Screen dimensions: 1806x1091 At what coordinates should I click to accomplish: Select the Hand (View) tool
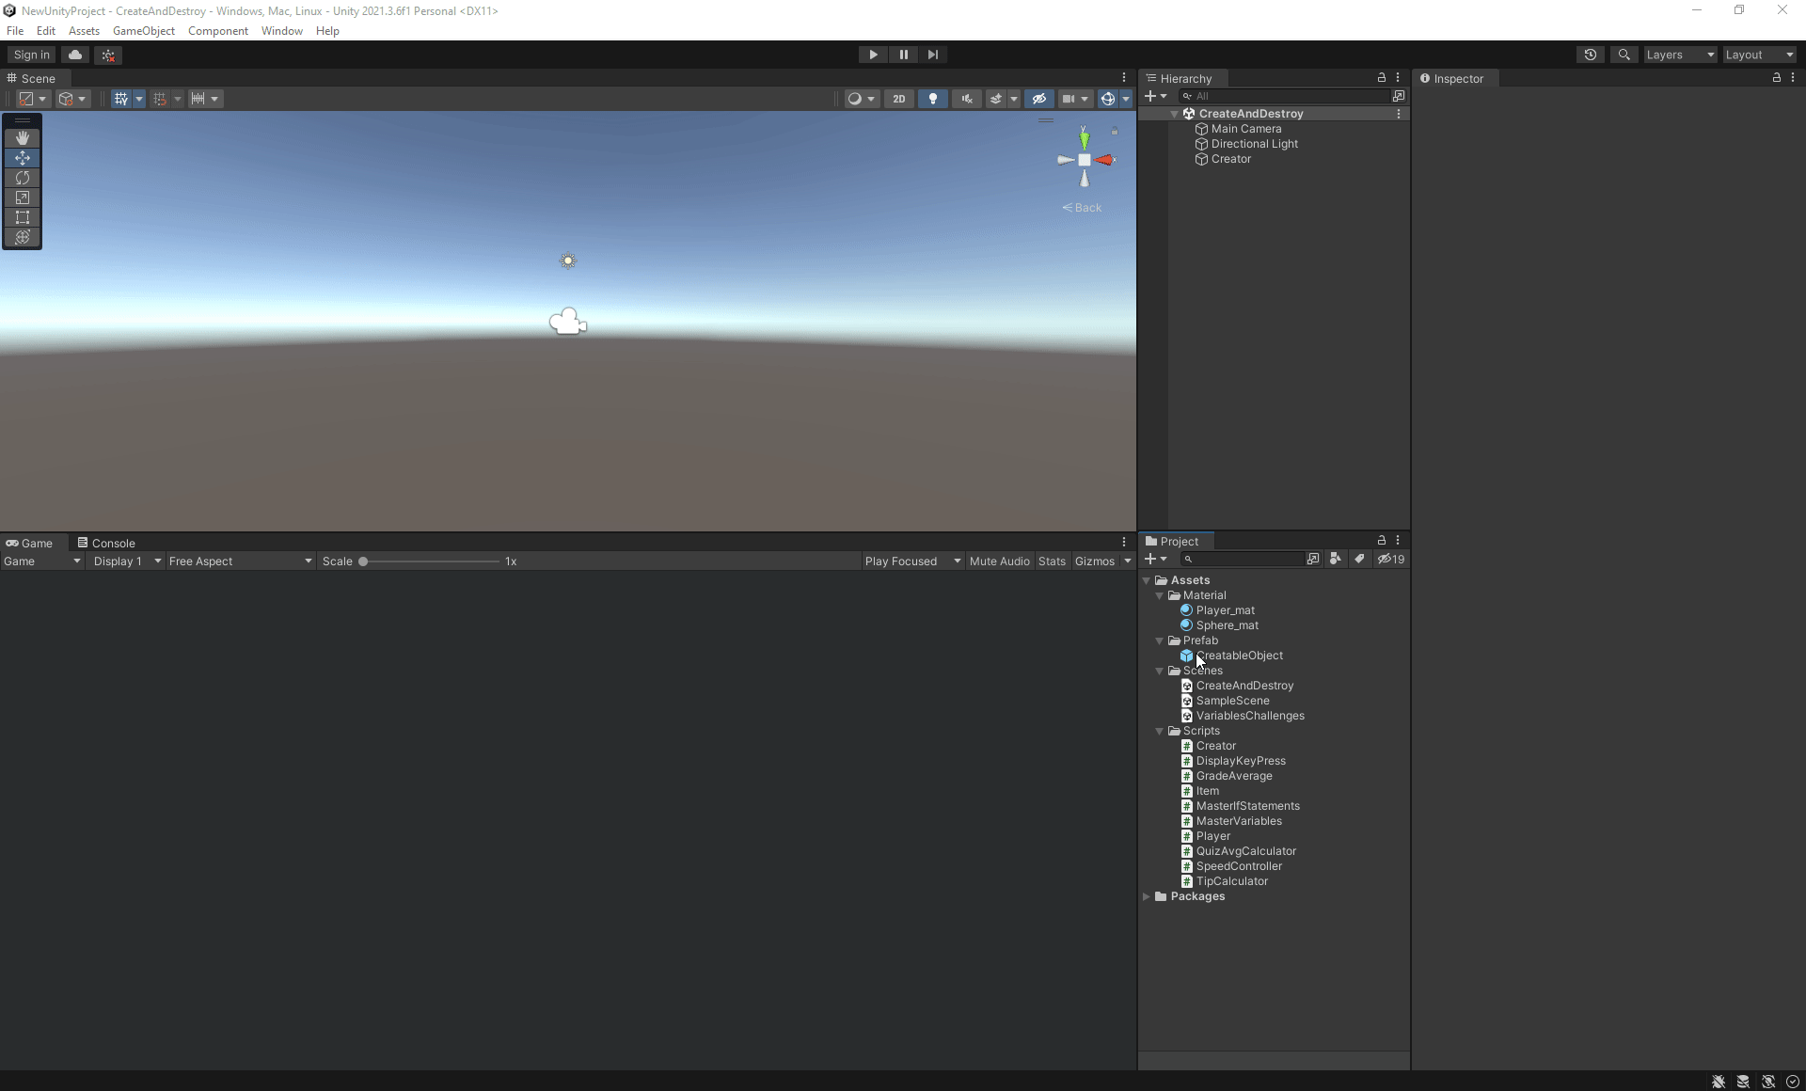point(23,137)
